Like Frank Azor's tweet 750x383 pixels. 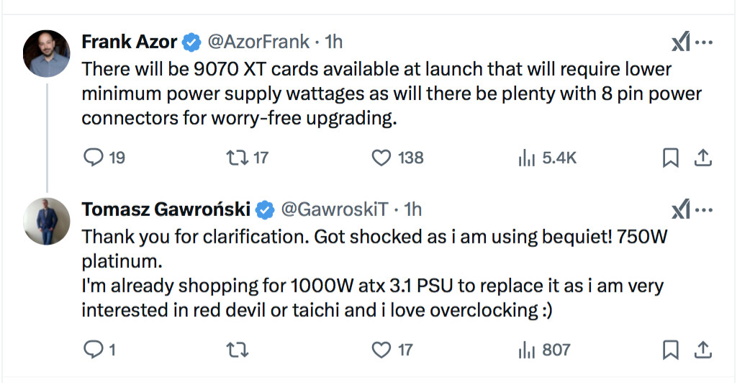(x=381, y=157)
